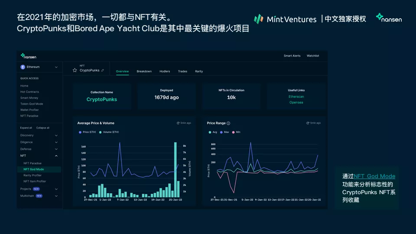Open the Watchlist
Screen dimensions: 416x234
coord(313,56)
